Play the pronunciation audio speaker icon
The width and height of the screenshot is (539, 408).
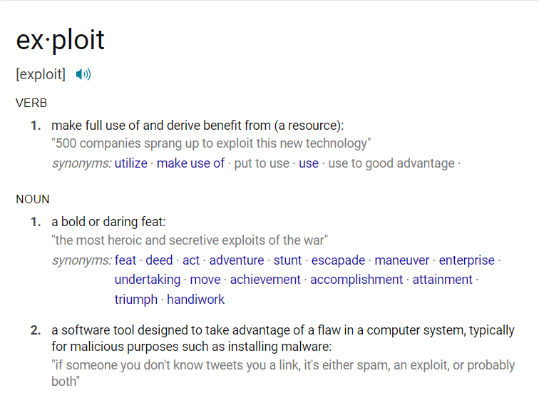[83, 74]
